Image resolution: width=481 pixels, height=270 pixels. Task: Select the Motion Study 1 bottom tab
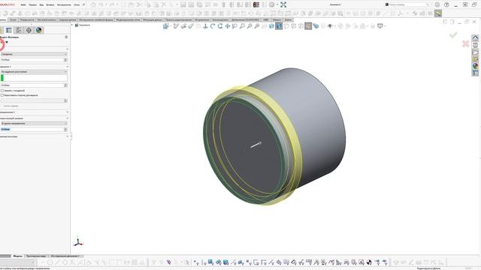point(65,256)
